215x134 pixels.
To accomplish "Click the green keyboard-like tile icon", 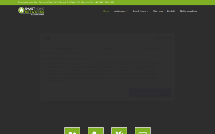I will (x=143, y=130).
